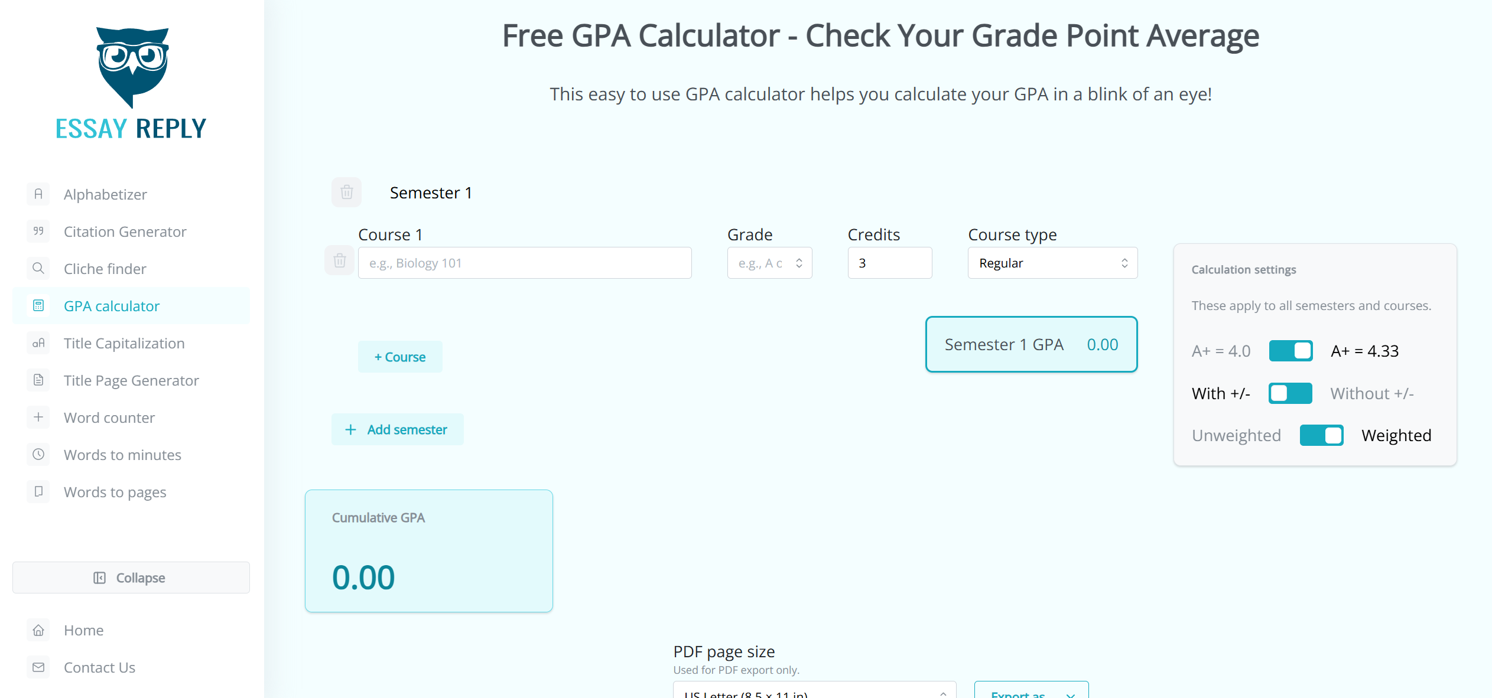Toggle the With +/- grading switch
Screen dimensions: 1492x698
pyautogui.click(x=1291, y=393)
